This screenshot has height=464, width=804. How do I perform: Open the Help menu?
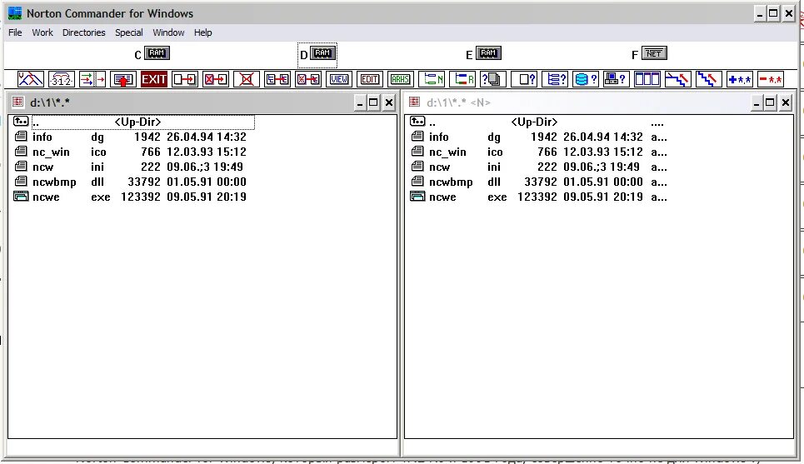203,32
